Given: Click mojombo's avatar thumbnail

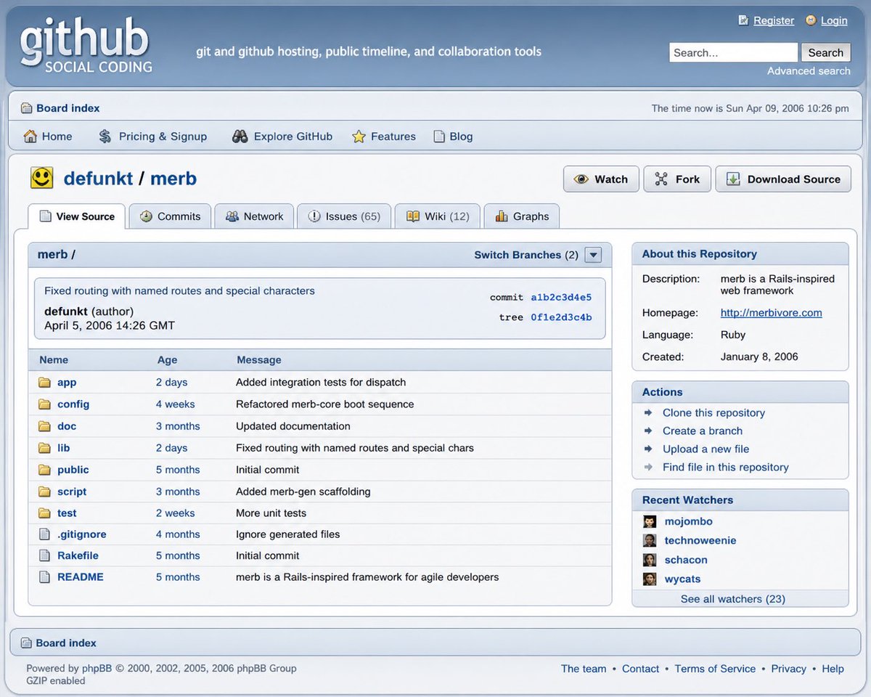Looking at the screenshot, I should tap(650, 521).
